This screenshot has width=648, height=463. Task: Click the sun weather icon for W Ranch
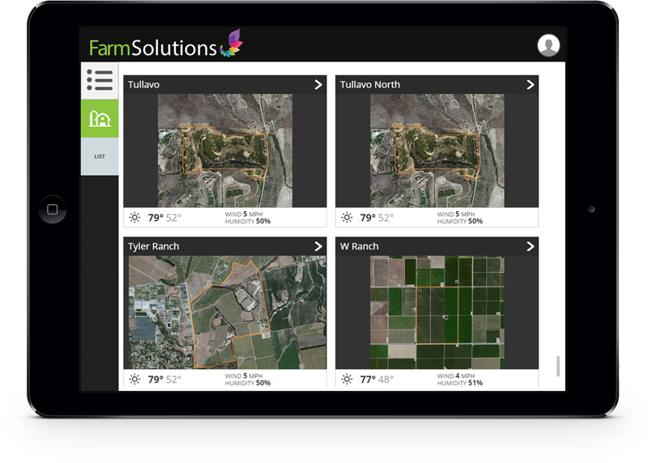[x=347, y=380]
